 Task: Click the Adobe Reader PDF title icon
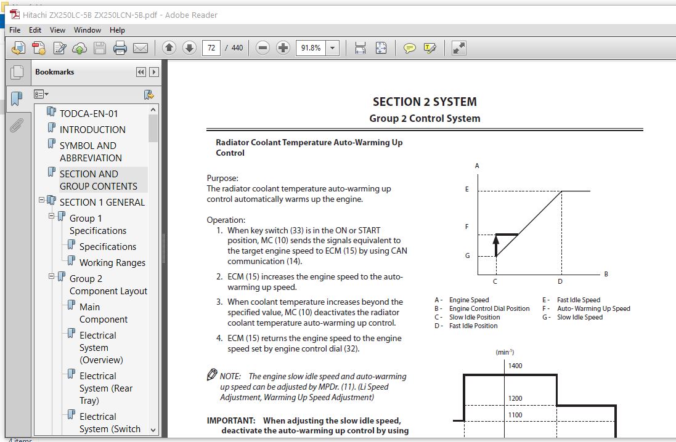(x=15, y=15)
